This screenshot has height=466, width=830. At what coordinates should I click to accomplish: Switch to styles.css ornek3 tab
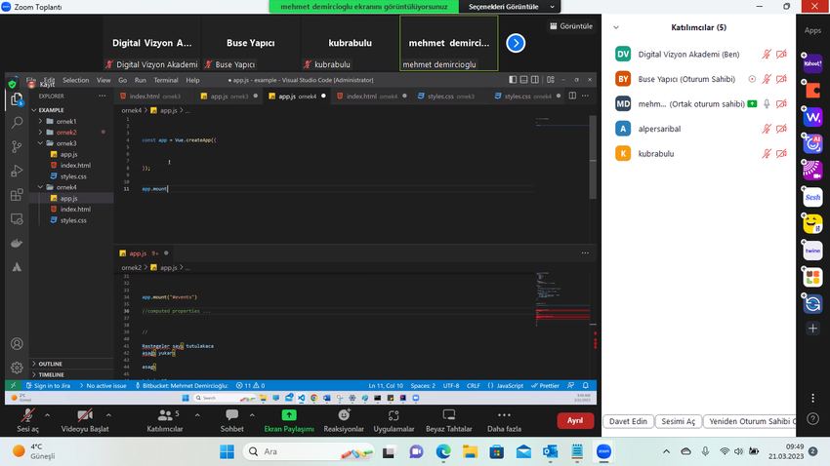coord(450,97)
